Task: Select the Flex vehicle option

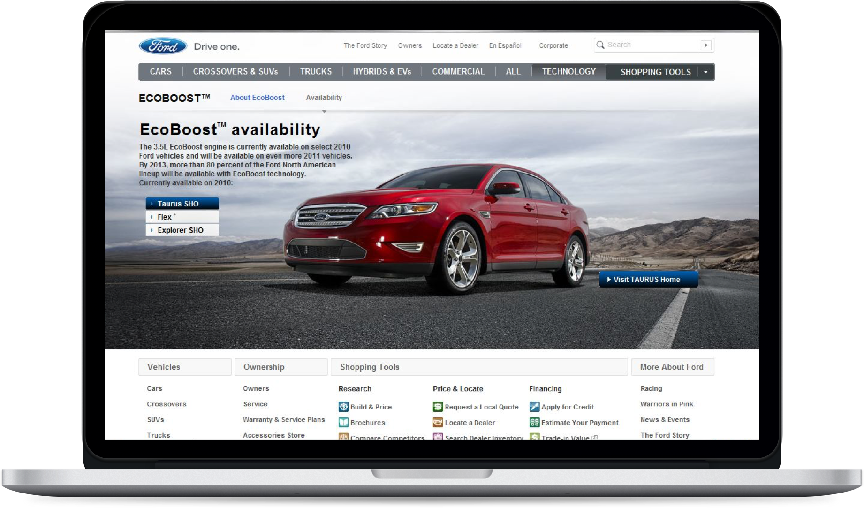Action: tap(182, 217)
